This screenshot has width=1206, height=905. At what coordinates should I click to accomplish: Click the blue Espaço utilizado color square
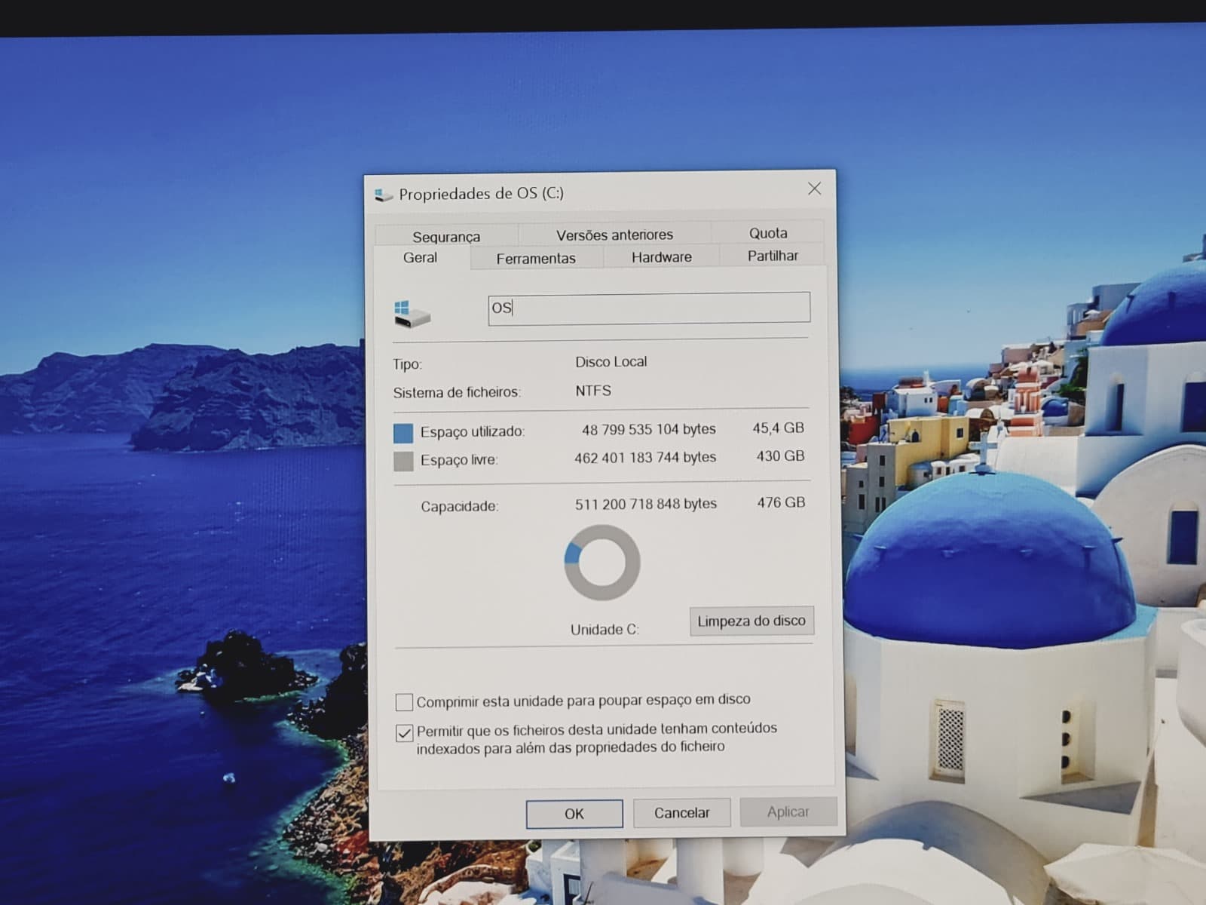pos(403,433)
